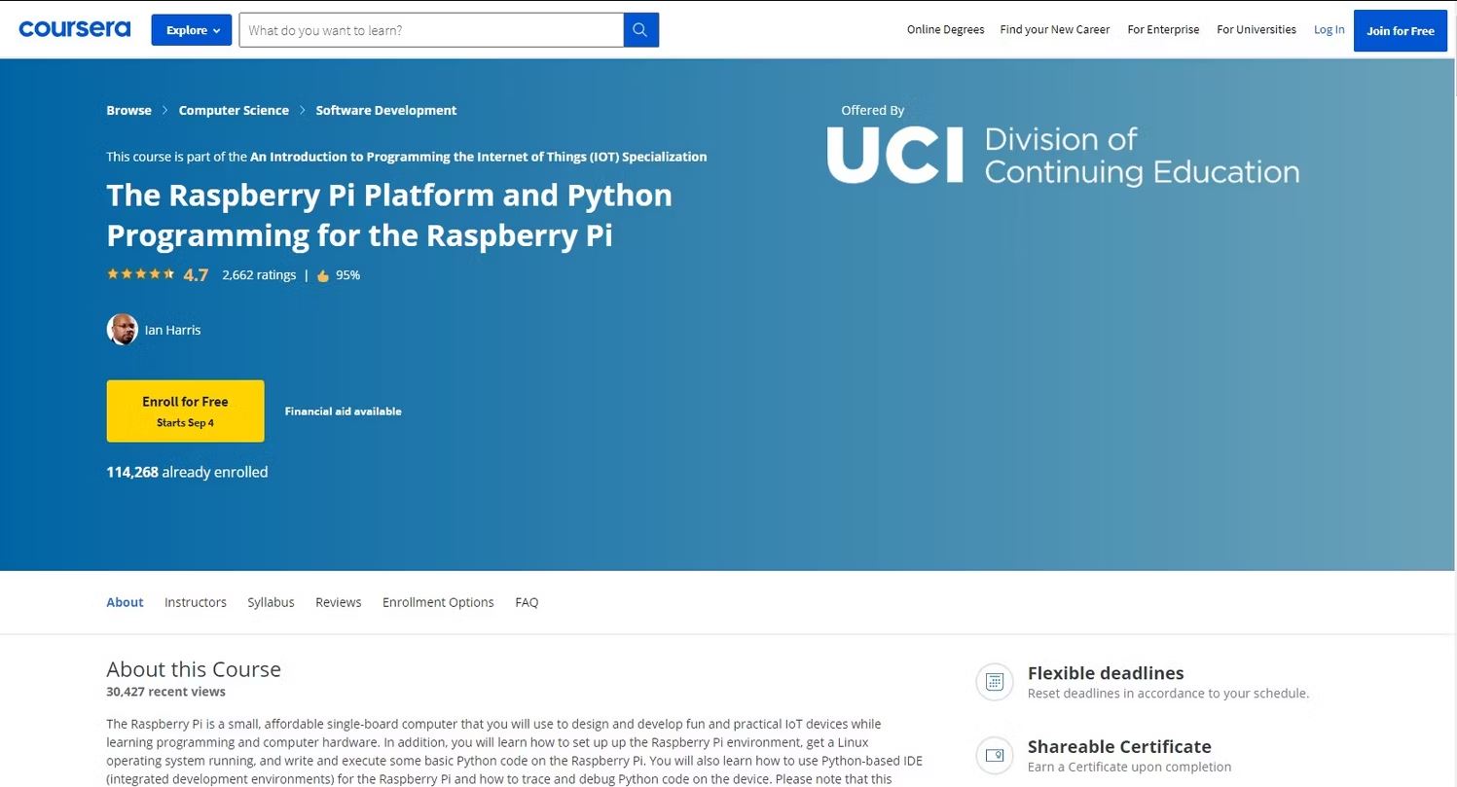Open the Explore dropdown menu

coord(192,30)
